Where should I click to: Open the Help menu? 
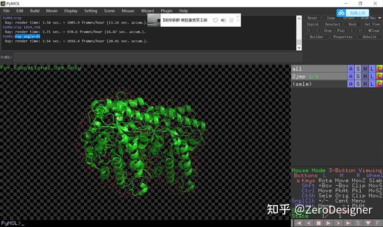(x=184, y=11)
